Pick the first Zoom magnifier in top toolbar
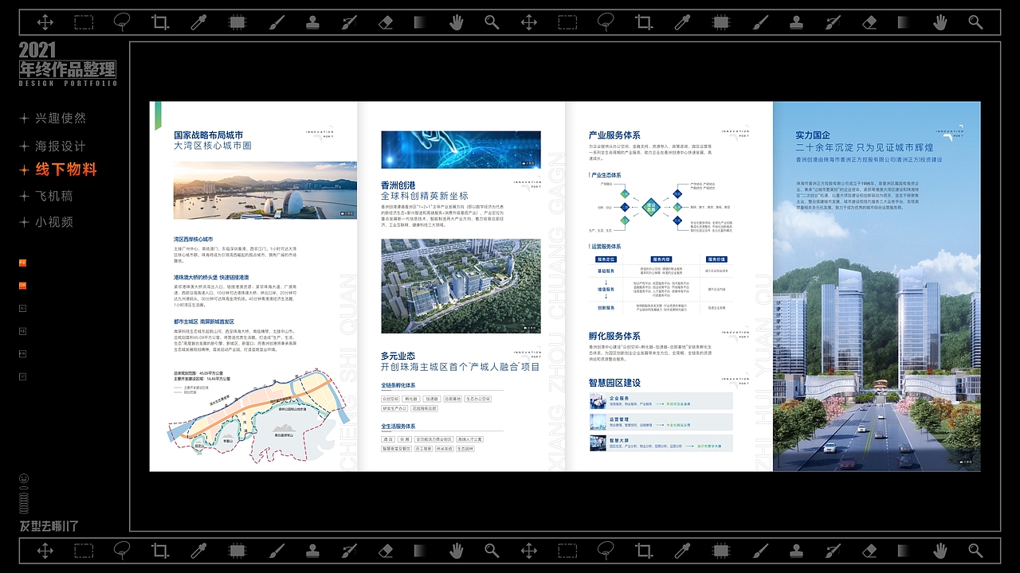Screen dimensions: 1020x573 pyautogui.click(x=492, y=22)
